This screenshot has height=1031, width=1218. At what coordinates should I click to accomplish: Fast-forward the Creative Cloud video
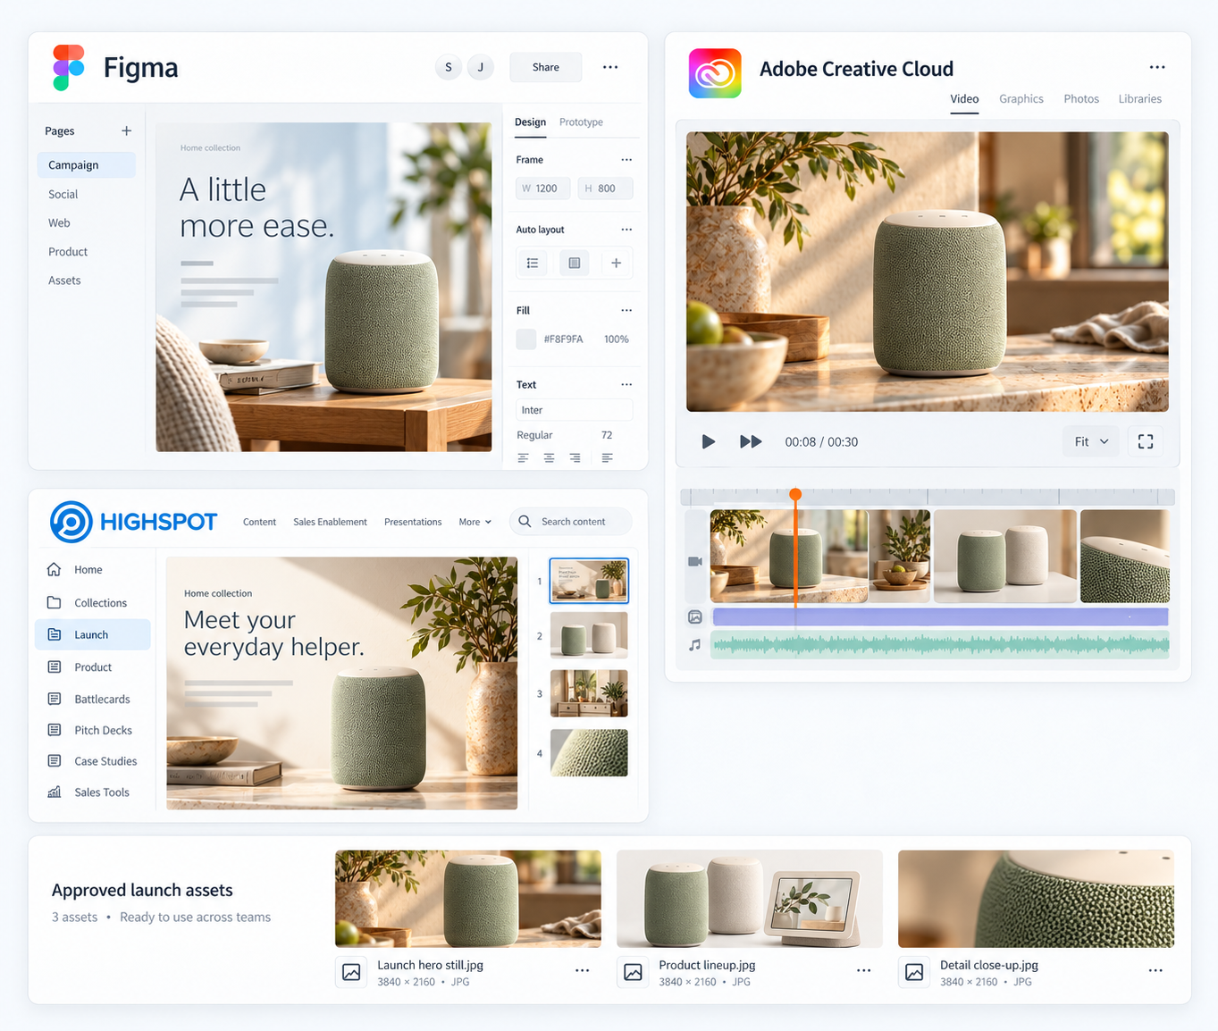click(751, 441)
